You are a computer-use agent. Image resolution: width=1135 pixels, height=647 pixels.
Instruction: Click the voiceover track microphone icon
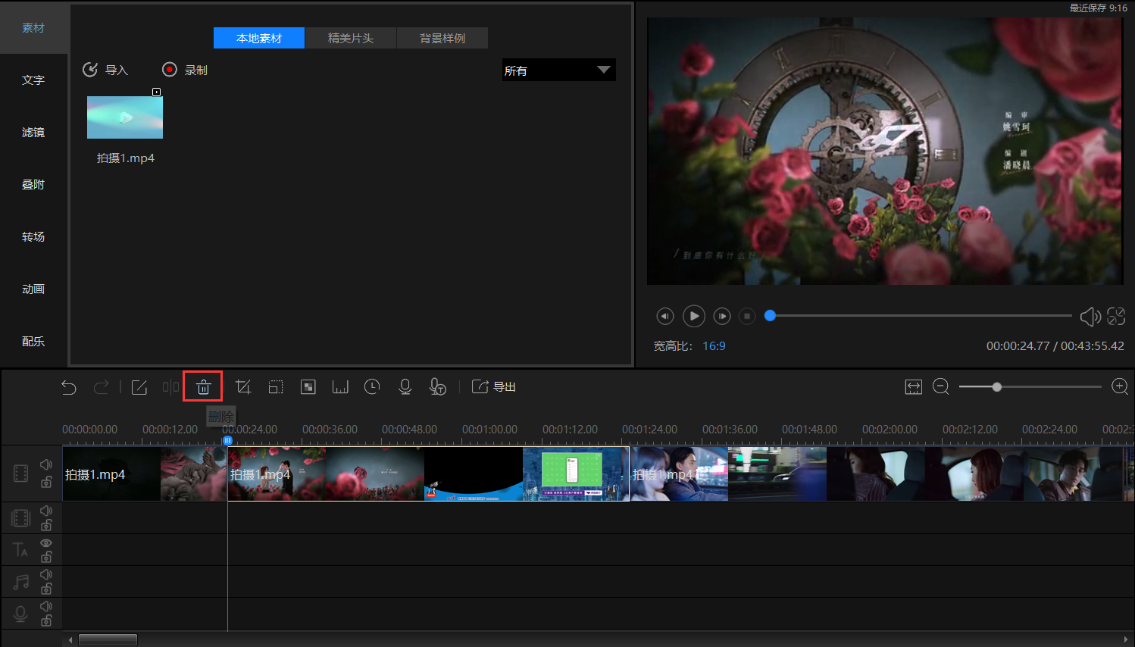point(20,614)
